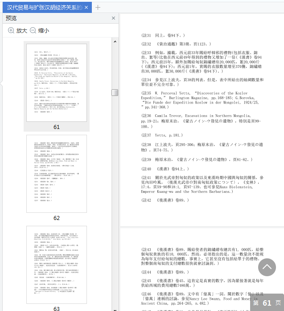
Task: Click footnote 註40 《漢書》卷94上 line
Action: point(165,169)
